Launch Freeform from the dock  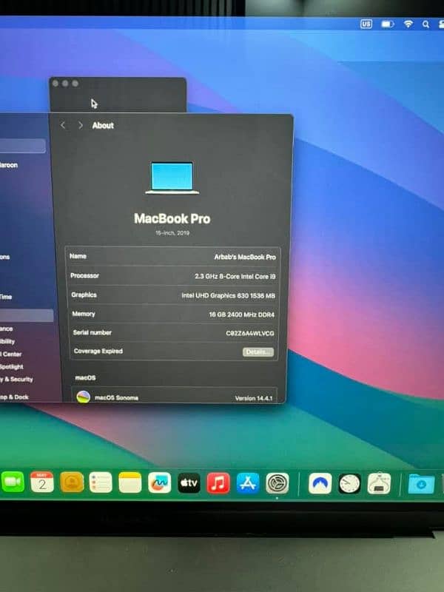(x=159, y=483)
